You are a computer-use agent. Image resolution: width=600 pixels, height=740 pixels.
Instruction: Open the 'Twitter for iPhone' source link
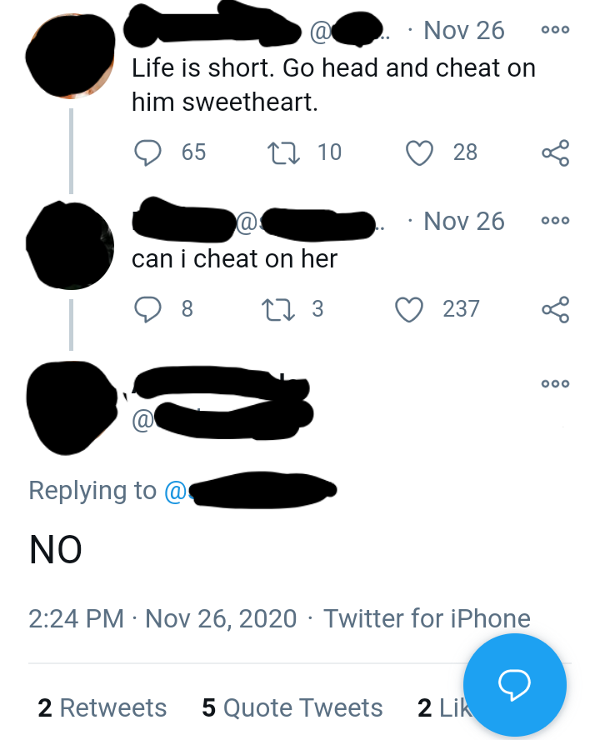coord(427,618)
